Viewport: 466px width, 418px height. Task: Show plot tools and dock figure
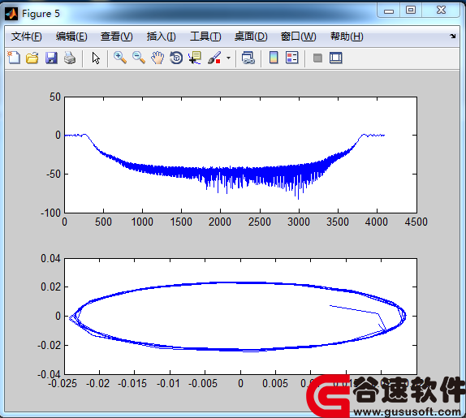click(336, 58)
